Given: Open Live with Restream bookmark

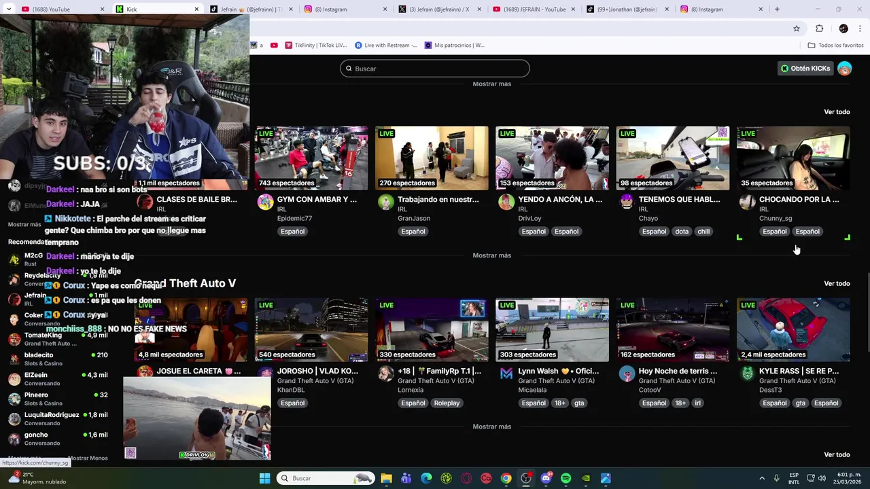Looking at the screenshot, I should pyautogui.click(x=386, y=46).
